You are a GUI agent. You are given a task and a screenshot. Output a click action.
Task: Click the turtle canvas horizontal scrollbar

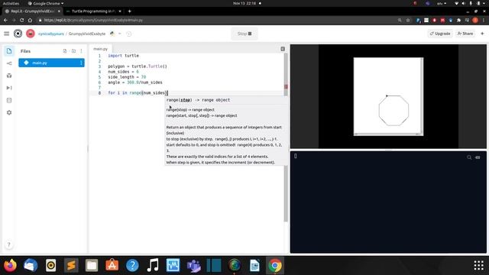(x=387, y=134)
